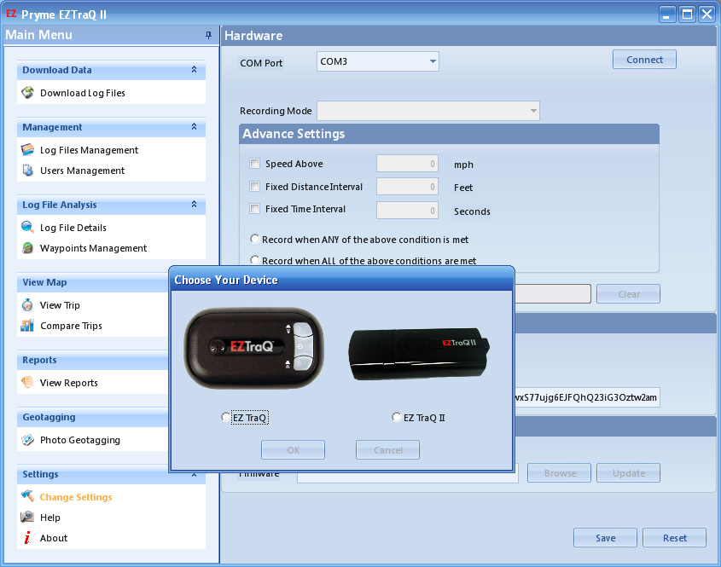Click the Speed Above mph value field
Image resolution: width=721 pixels, height=567 pixels.
(x=407, y=164)
